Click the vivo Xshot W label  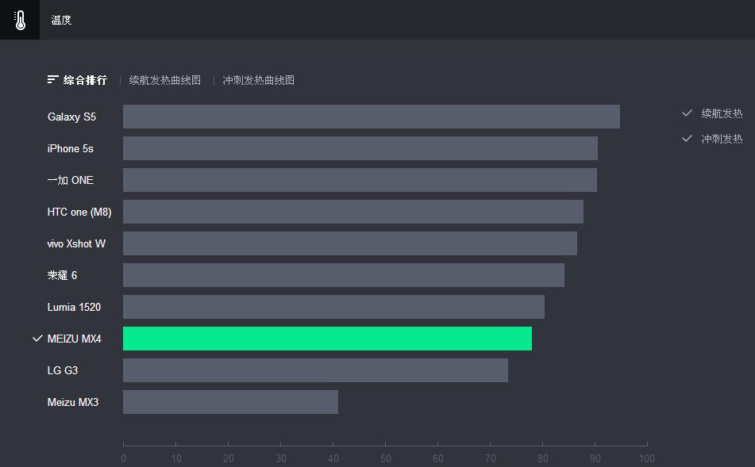pyautogui.click(x=76, y=244)
